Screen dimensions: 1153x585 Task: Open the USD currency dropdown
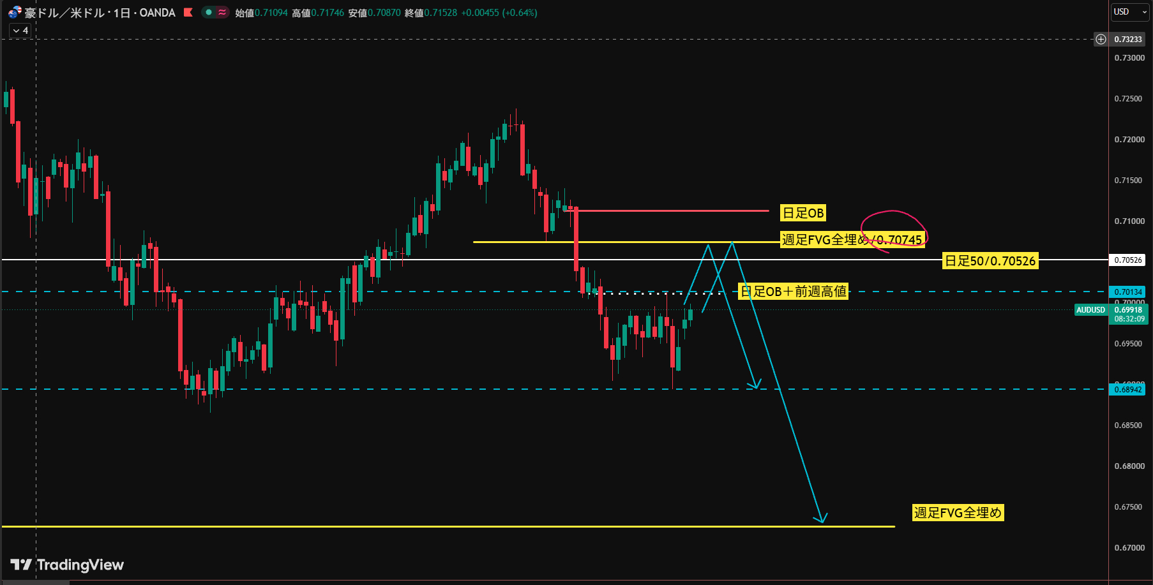tap(1130, 12)
